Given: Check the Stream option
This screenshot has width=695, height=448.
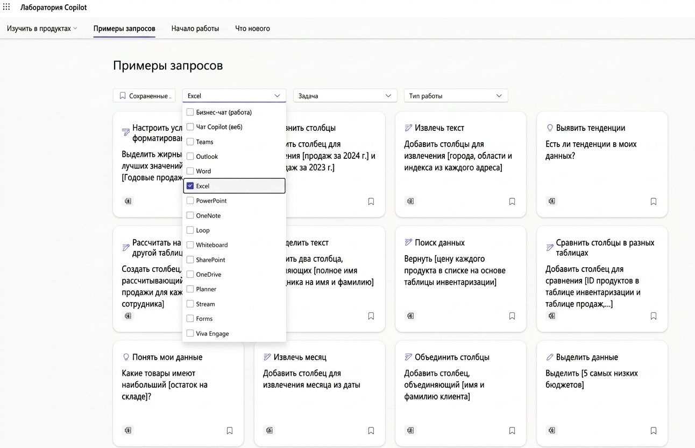Looking at the screenshot, I should [x=190, y=304].
